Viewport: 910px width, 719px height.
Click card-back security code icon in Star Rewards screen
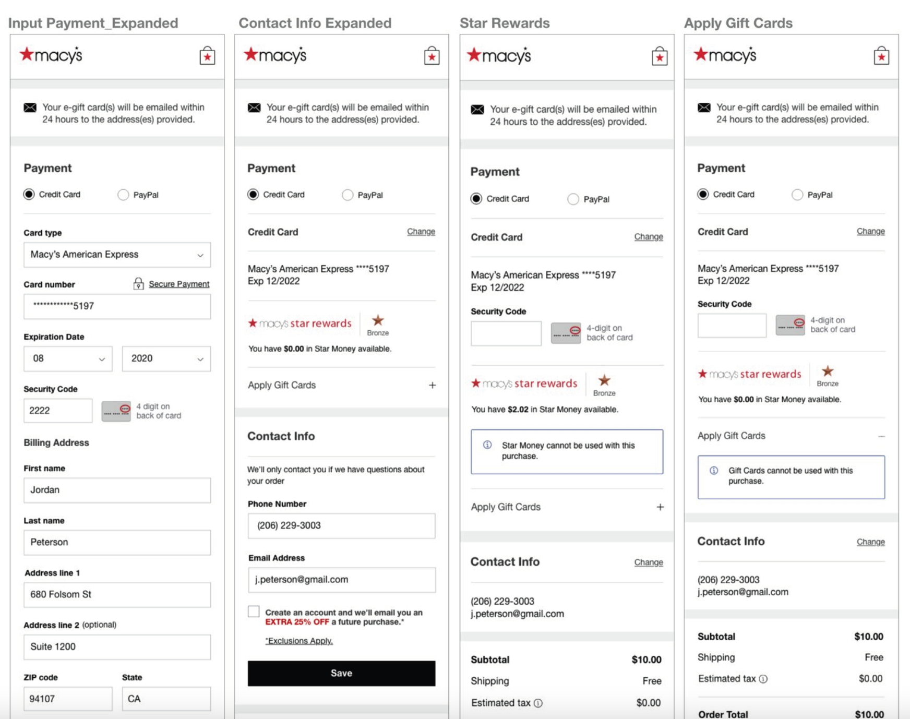pos(566,333)
